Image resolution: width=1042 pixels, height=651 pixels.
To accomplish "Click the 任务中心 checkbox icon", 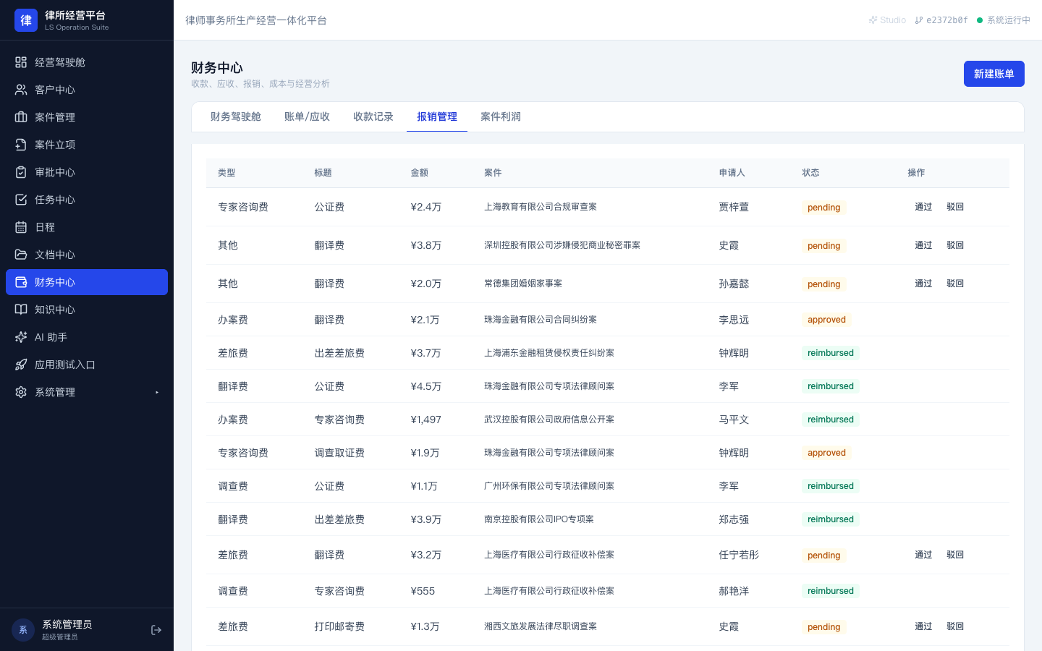I will [x=21, y=200].
